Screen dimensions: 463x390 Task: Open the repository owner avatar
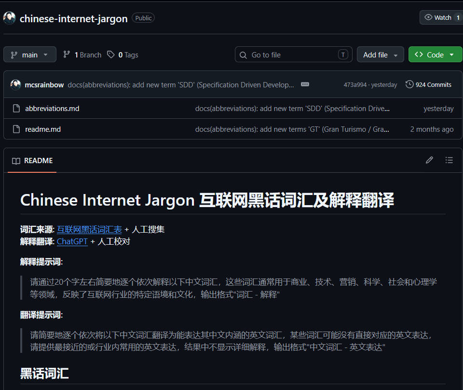[x=10, y=18]
